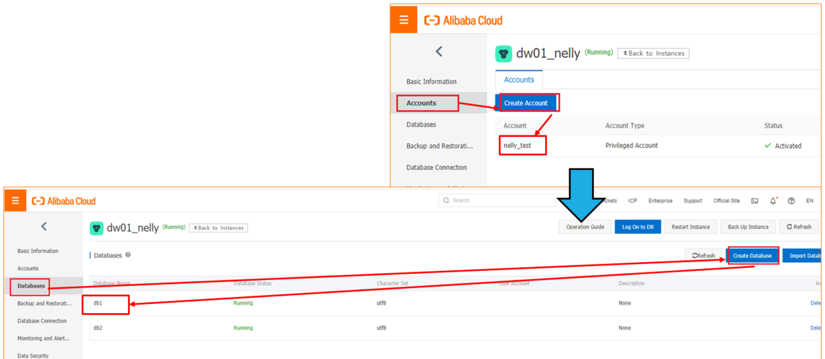The image size is (825, 359).
Task: Open notifications bell icon
Action: tap(773, 201)
